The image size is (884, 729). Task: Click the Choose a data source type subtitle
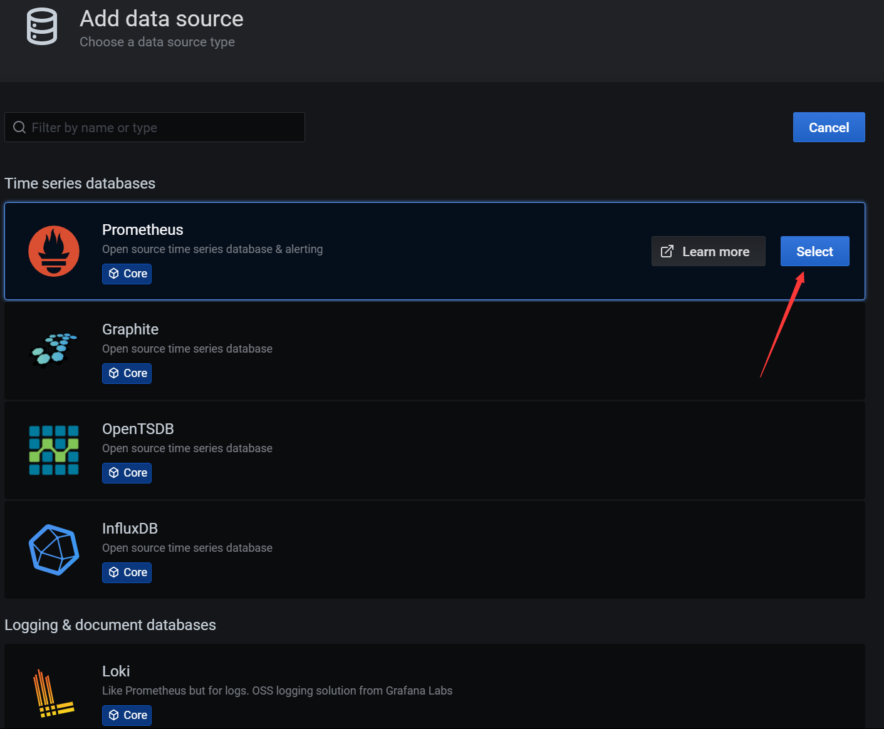pyautogui.click(x=157, y=42)
